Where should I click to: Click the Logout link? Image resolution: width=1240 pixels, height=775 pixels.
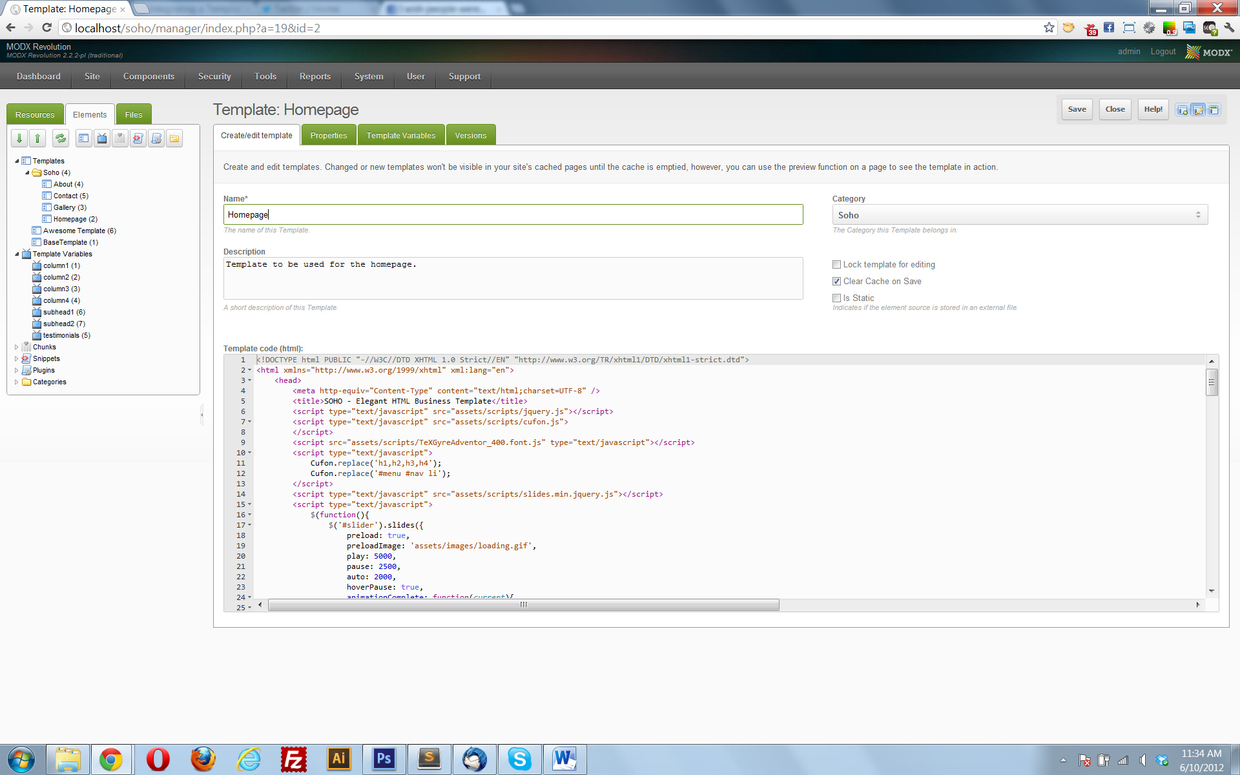click(x=1162, y=52)
